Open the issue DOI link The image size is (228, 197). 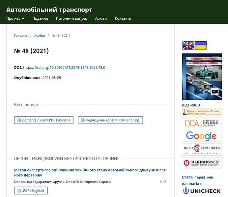(x=64, y=67)
